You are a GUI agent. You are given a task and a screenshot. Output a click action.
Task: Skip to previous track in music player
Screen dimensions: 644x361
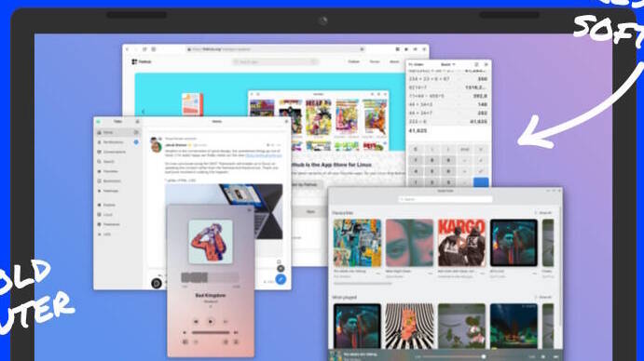(196, 322)
